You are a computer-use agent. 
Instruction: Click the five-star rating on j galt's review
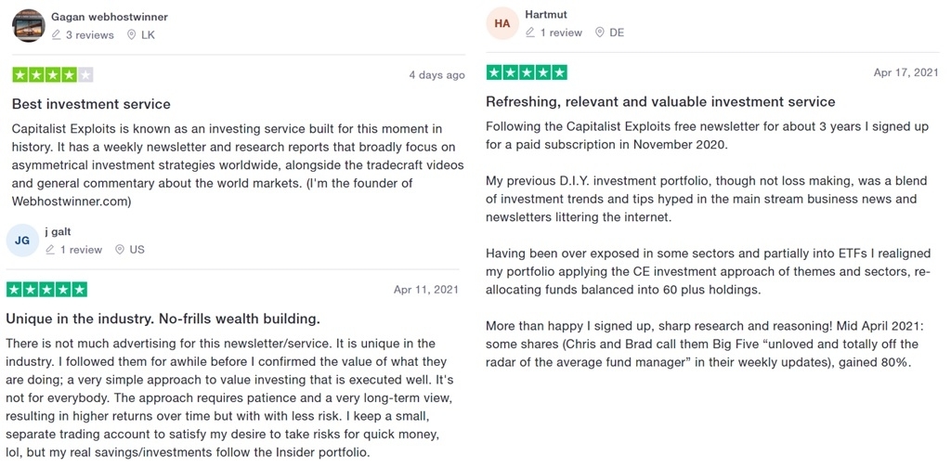(46, 289)
